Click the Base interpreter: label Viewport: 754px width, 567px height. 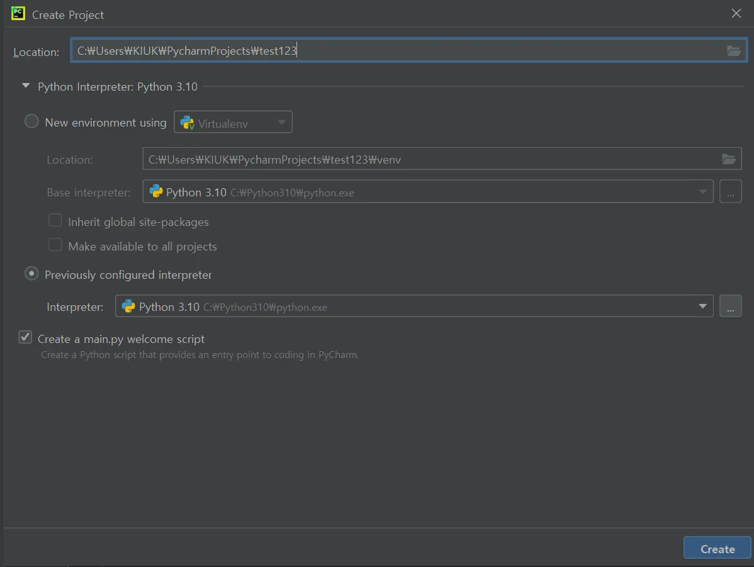pyautogui.click(x=89, y=193)
